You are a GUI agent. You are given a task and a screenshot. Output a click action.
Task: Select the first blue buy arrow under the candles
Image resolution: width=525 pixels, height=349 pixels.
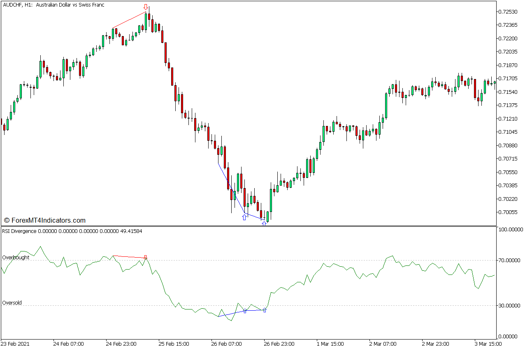click(244, 217)
